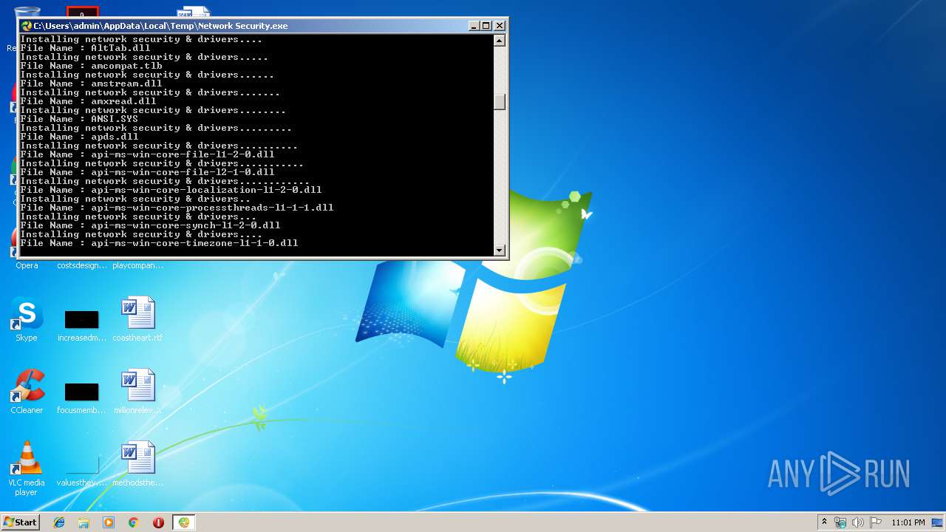Click the console scrollbar thumb
The image size is (946, 532).
click(500, 101)
